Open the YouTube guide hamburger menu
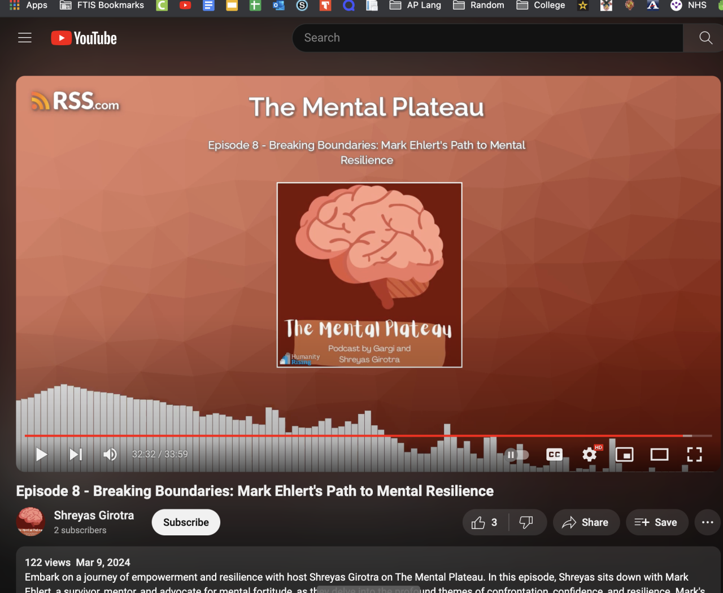The image size is (723, 593). click(x=25, y=38)
